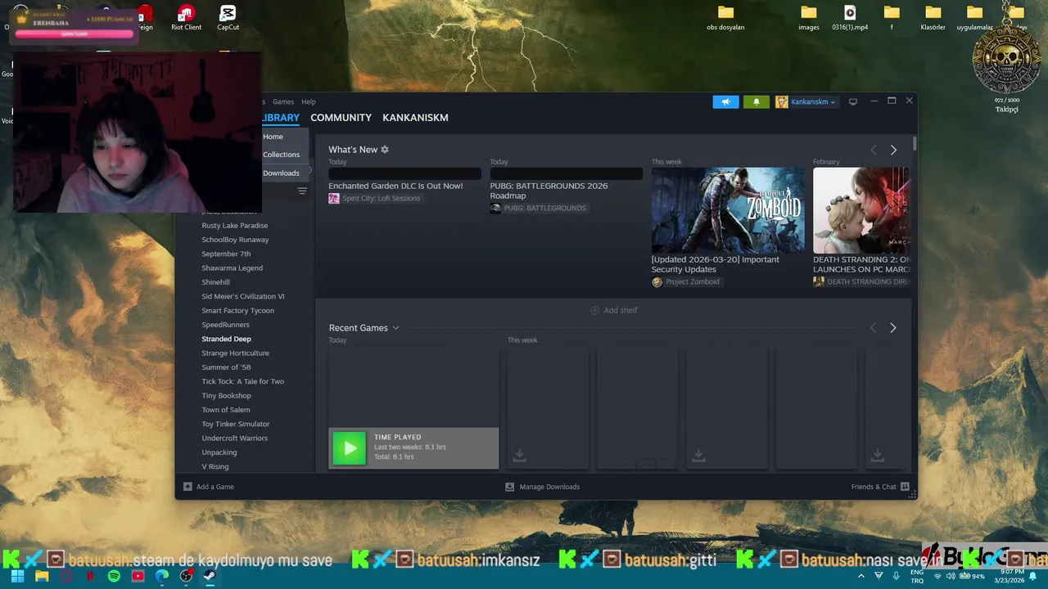Open Death Stranding 2 news thumbnail

pos(861,210)
